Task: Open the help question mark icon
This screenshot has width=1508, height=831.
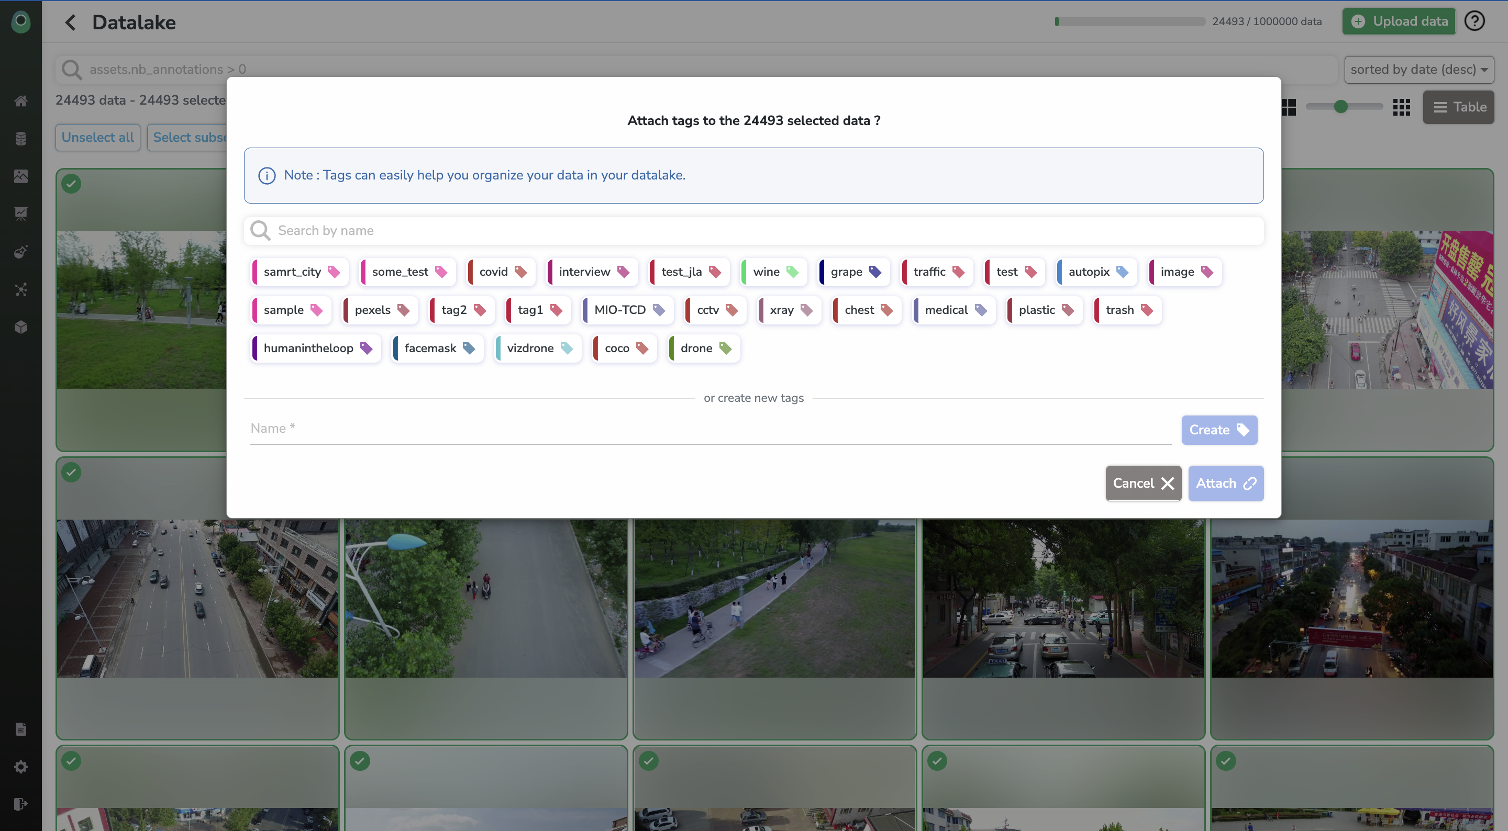Action: (1474, 21)
